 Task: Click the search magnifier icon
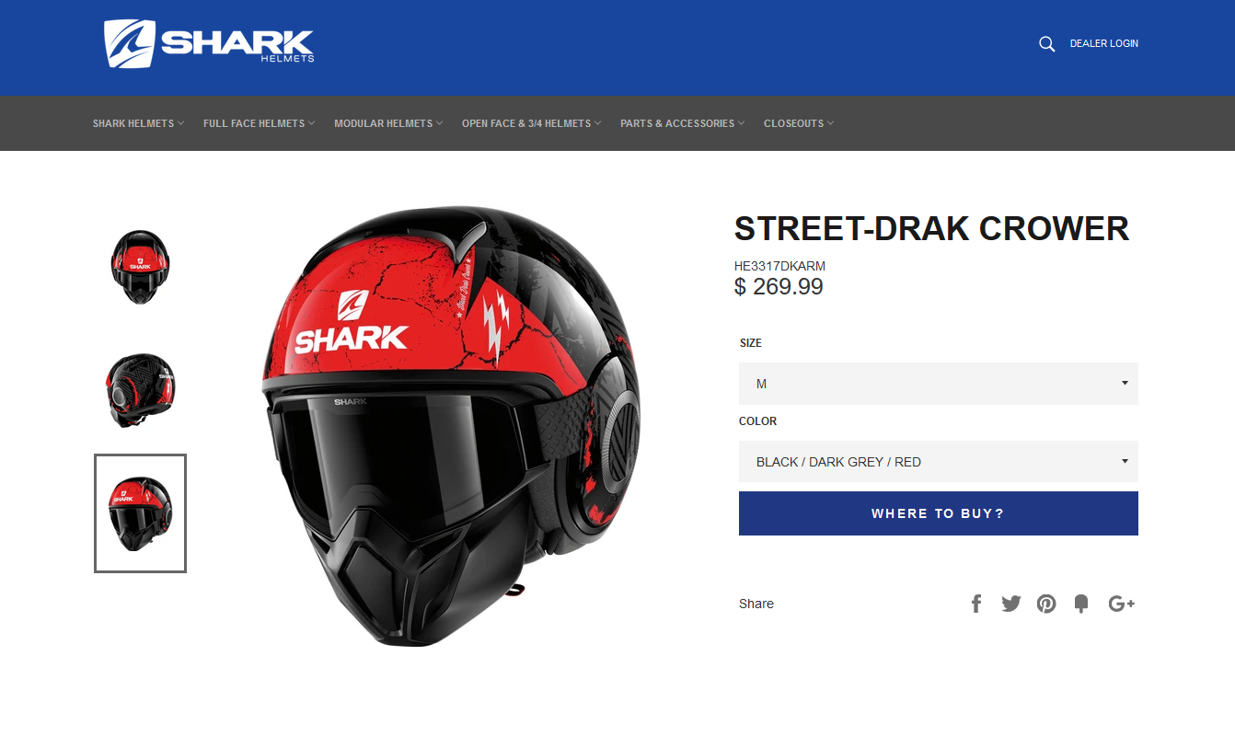click(1046, 44)
